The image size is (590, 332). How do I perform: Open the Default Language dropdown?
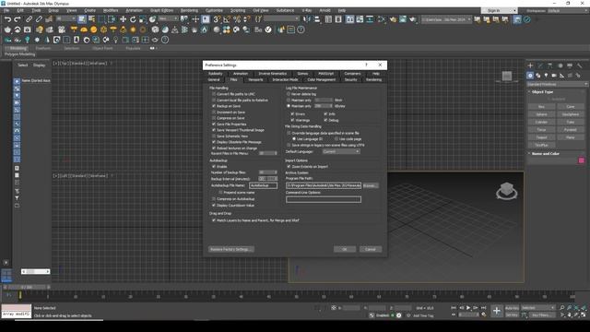[x=341, y=151]
